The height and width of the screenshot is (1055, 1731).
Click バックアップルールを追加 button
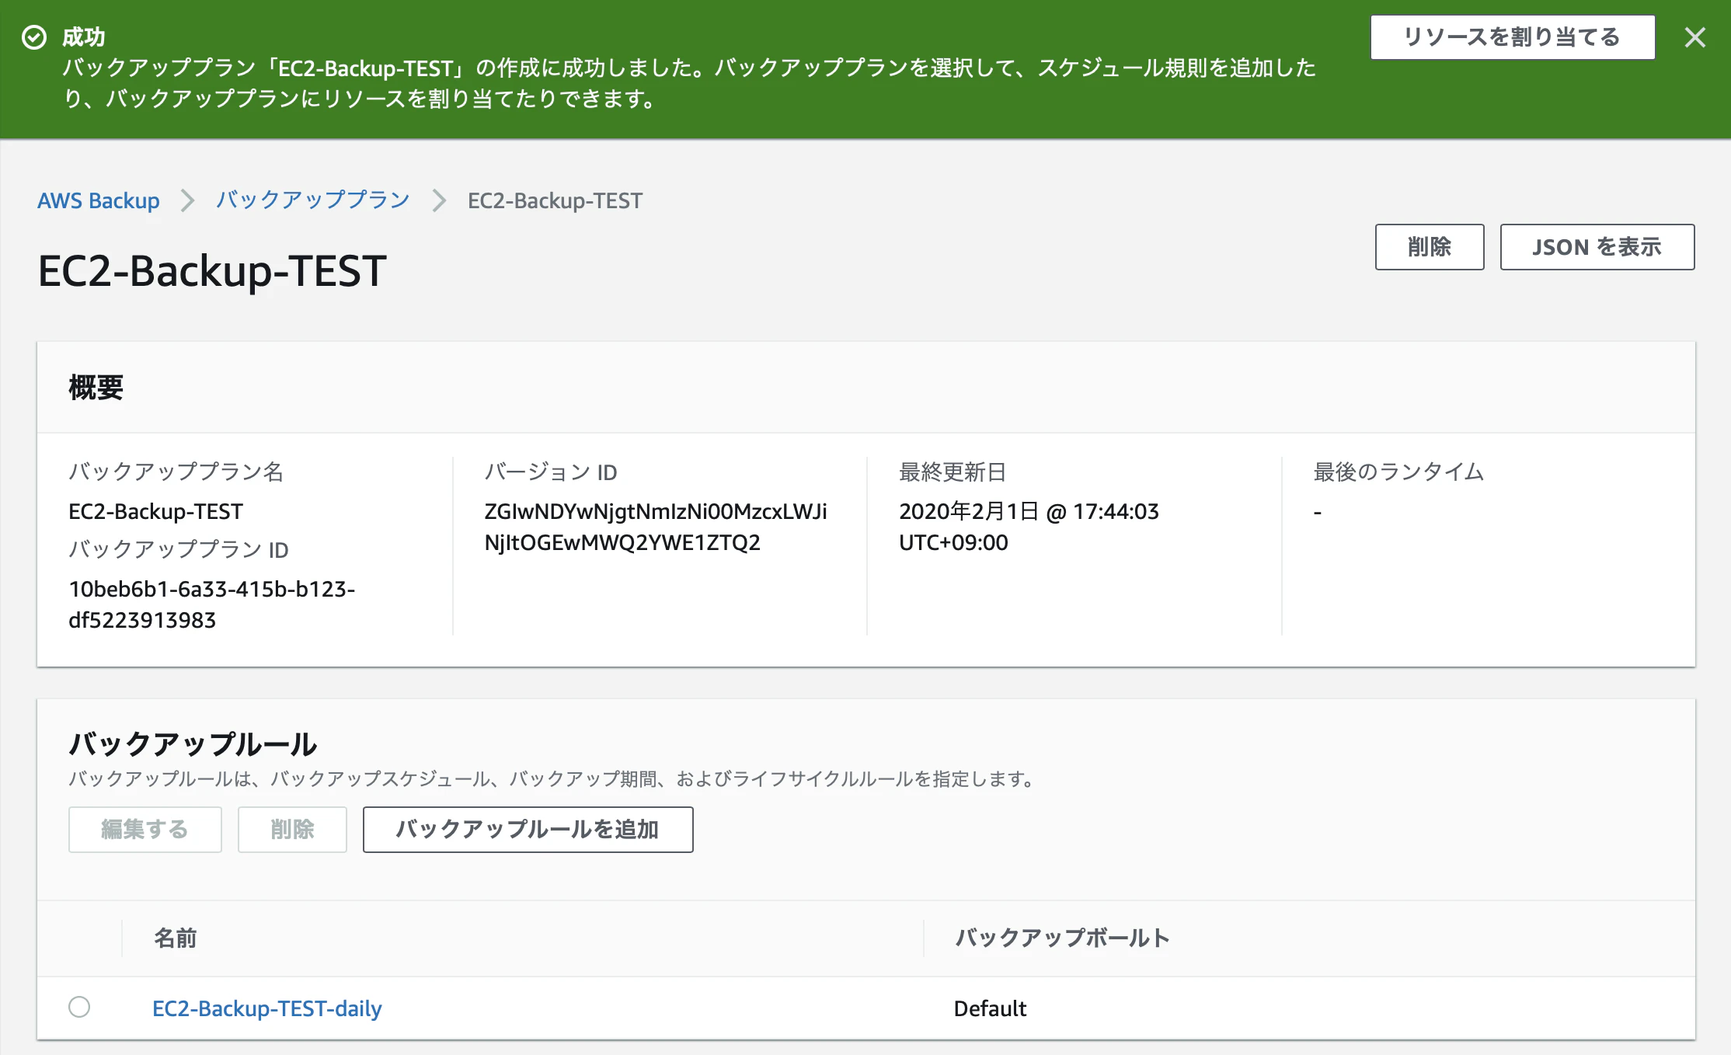click(528, 829)
